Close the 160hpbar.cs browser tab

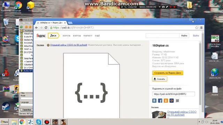(65, 23)
